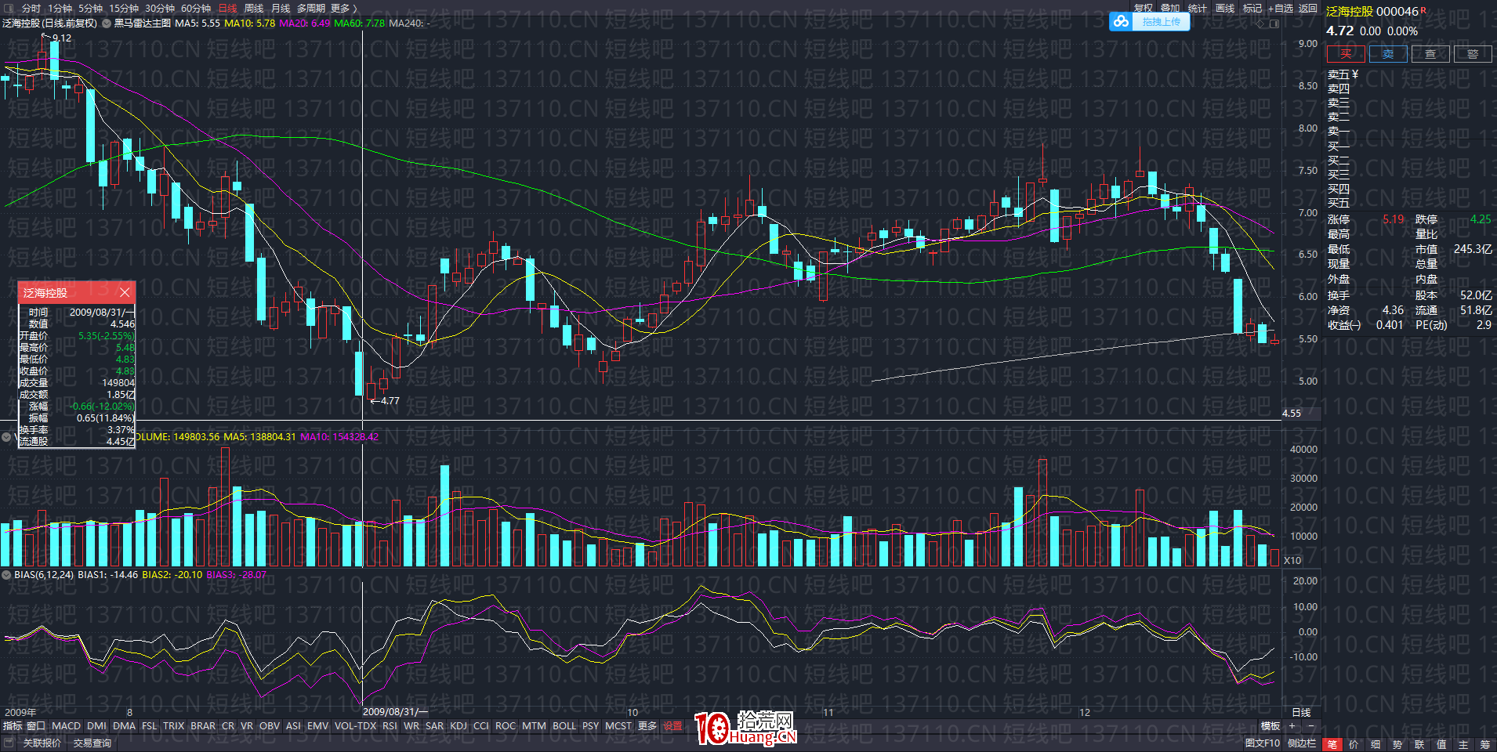The height and width of the screenshot is (752, 1497).
Task: Open 图文F10 company info
Action: pyautogui.click(x=1262, y=743)
